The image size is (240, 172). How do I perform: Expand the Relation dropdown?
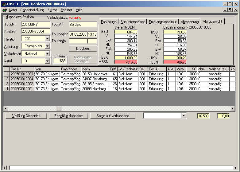pyautogui.click(x=47, y=39)
